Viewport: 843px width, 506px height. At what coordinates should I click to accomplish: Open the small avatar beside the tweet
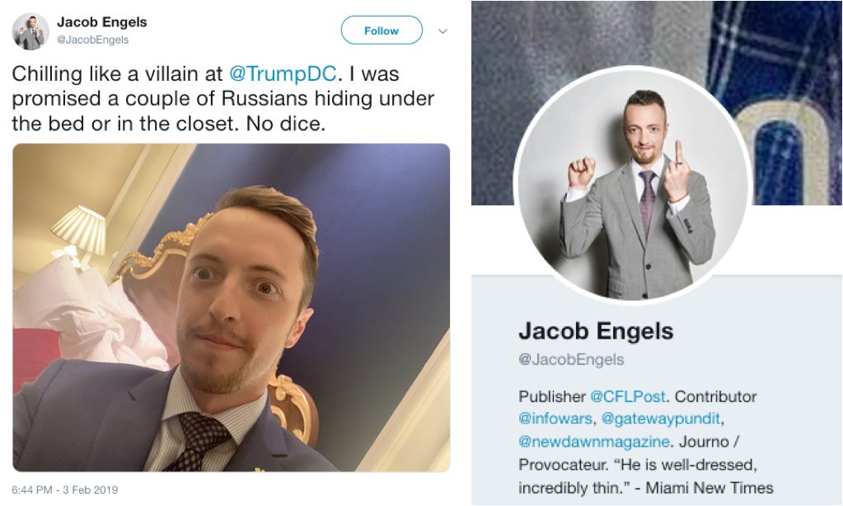point(30,31)
